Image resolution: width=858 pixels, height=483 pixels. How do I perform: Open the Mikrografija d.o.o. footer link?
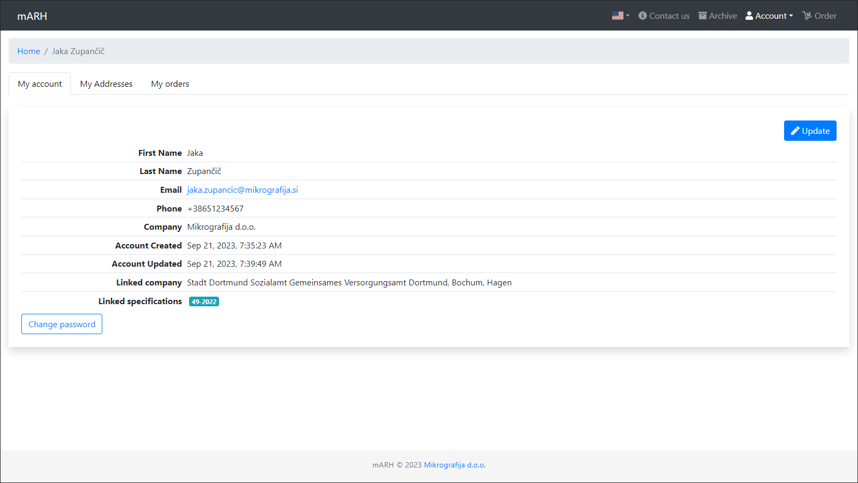coord(455,465)
